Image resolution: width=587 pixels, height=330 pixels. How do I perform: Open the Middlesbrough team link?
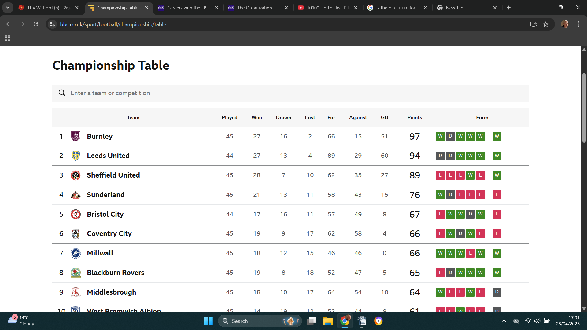(x=111, y=292)
